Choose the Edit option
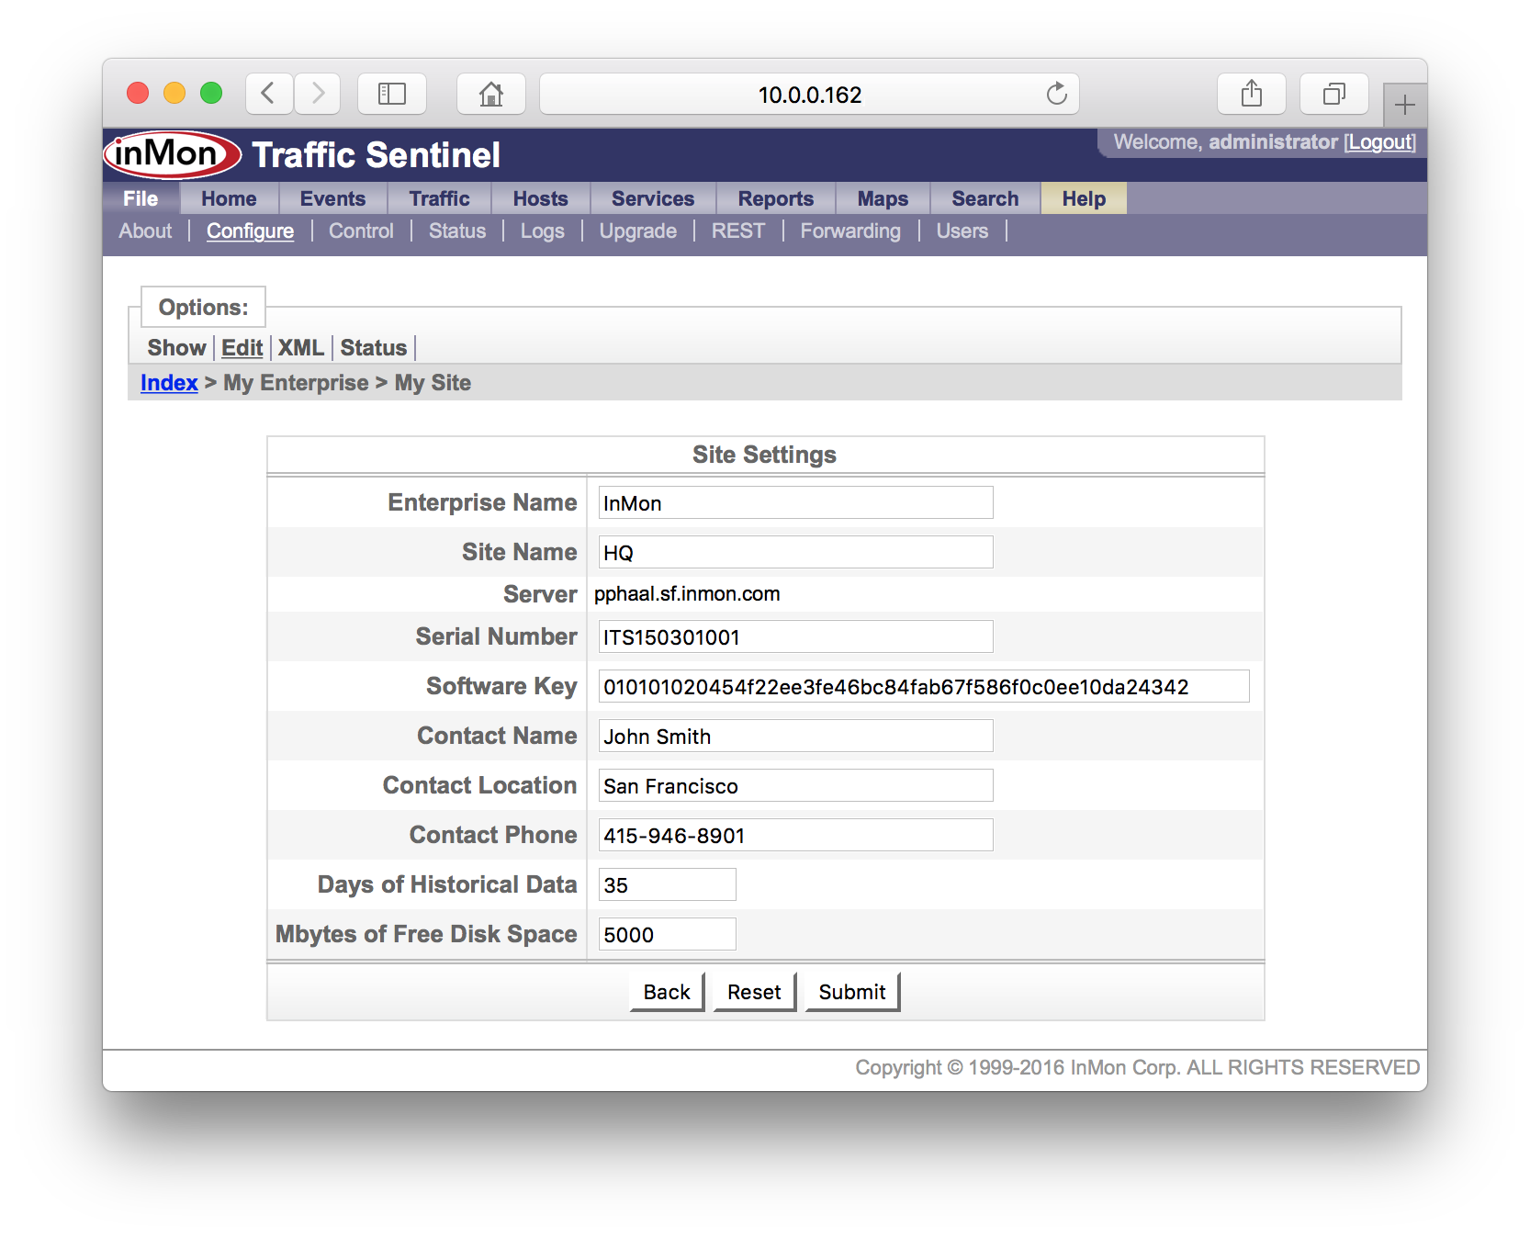This screenshot has width=1530, height=1238. point(242,348)
